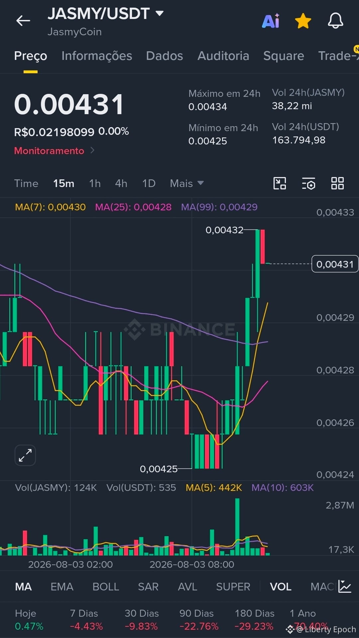Screen dimensions: 359x638
Task: Enable the AVL indicator
Action: pyautogui.click(x=187, y=586)
